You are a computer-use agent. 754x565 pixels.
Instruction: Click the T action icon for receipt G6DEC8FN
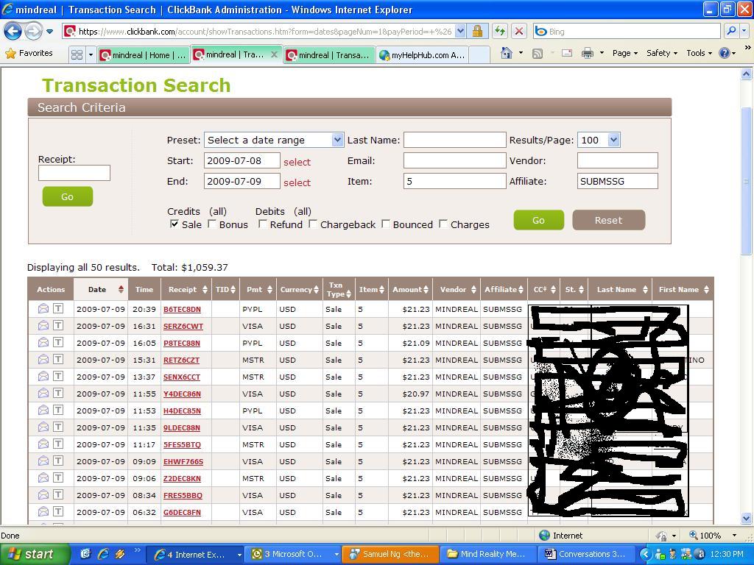(57, 511)
